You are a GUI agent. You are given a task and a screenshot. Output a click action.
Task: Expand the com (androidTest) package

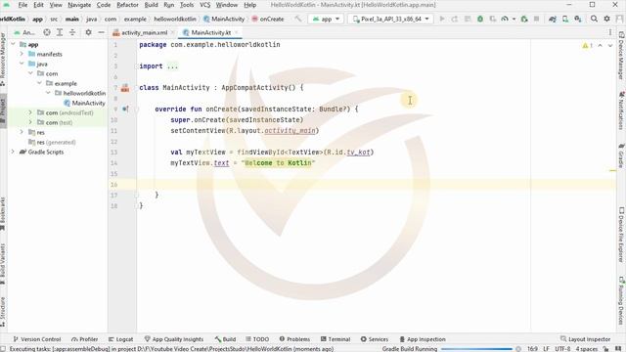30,112
